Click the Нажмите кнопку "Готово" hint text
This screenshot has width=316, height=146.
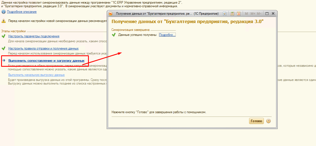[159, 112]
